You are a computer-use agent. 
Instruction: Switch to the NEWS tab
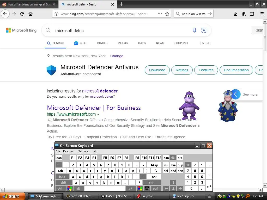pos(160,43)
